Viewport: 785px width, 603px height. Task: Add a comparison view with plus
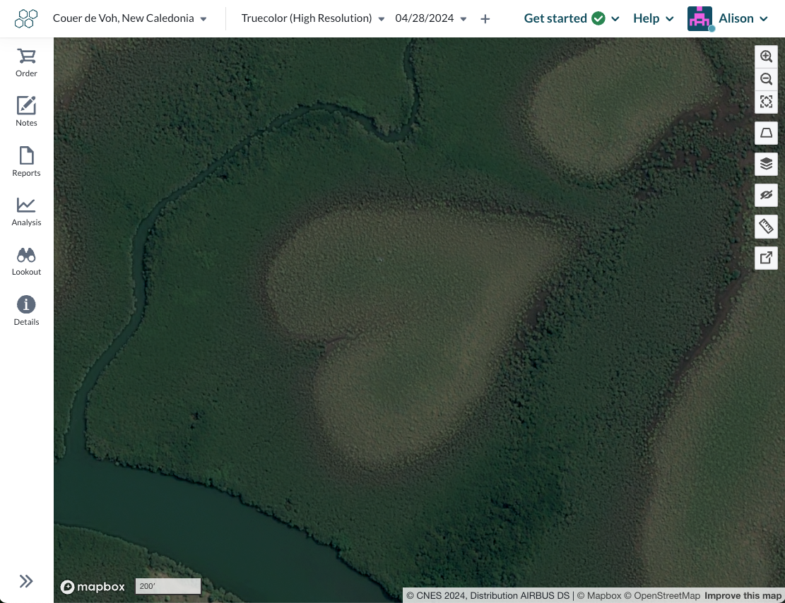(485, 19)
